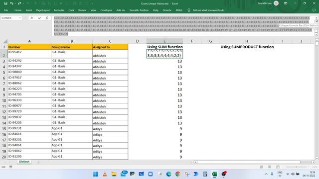Open Zoom from the taskbar
The height and width of the screenshot is (179, 319).
click(151, 174)
